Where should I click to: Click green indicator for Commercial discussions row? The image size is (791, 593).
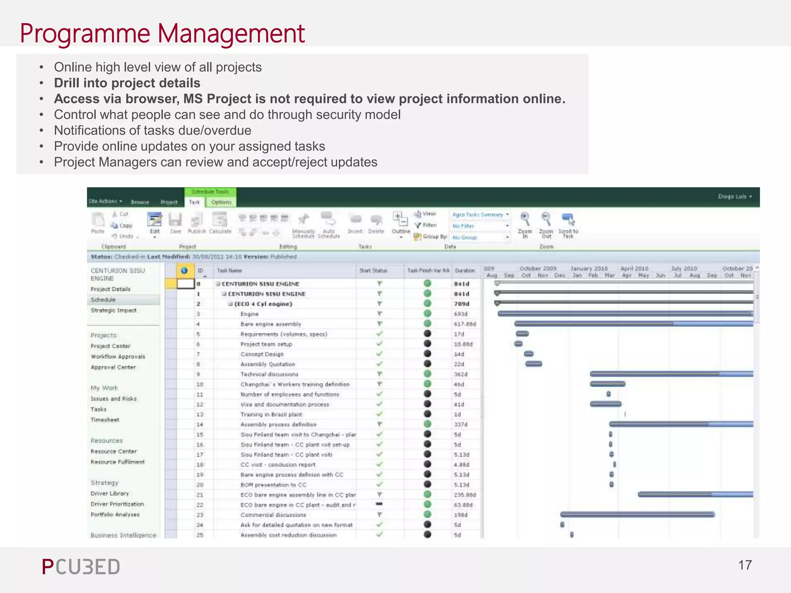[x=427, y=514]
